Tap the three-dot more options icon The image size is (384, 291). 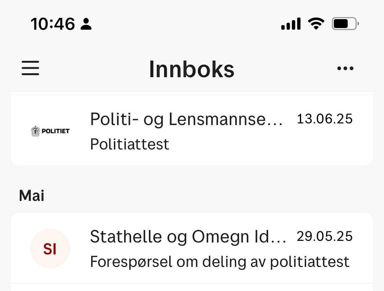click(345, 69)
